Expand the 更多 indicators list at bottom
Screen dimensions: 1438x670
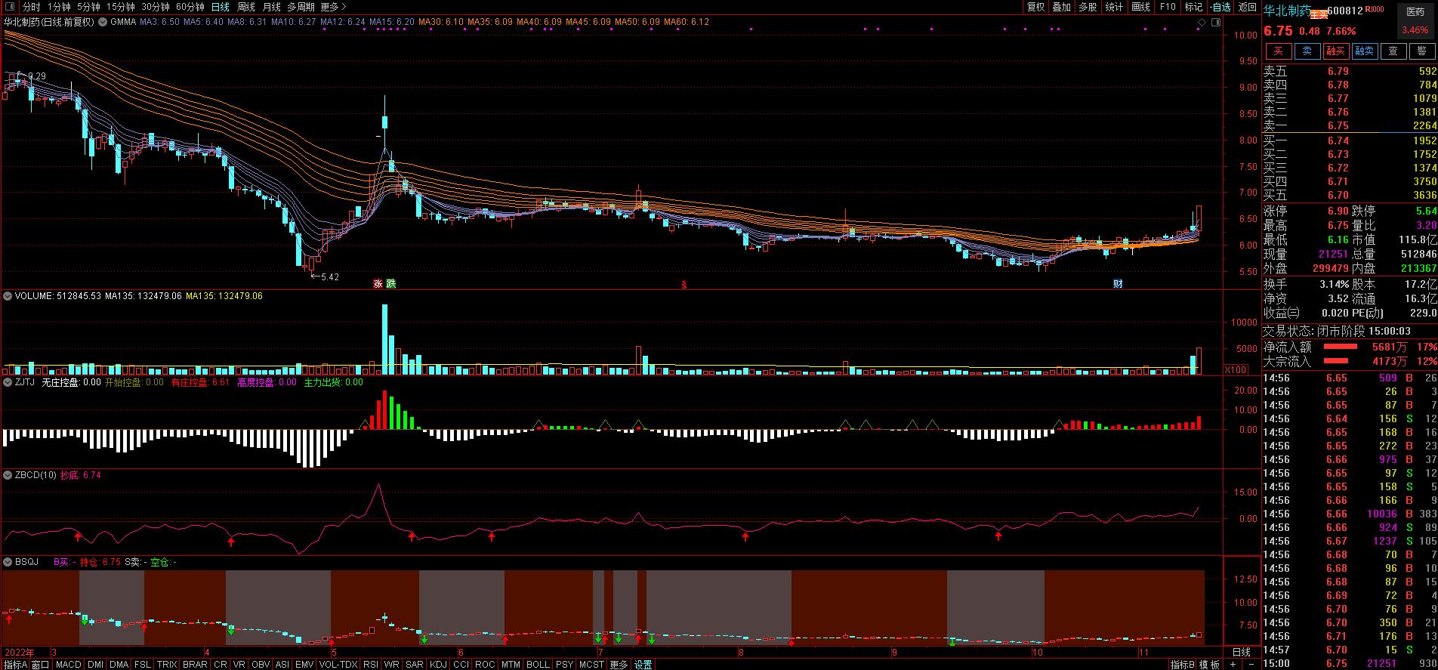(619, 665)
